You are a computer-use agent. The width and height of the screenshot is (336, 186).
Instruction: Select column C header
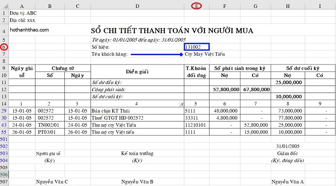77,6
